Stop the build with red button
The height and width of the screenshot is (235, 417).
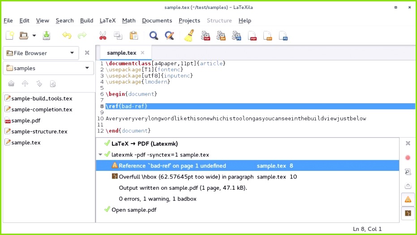tap(408, 158)
